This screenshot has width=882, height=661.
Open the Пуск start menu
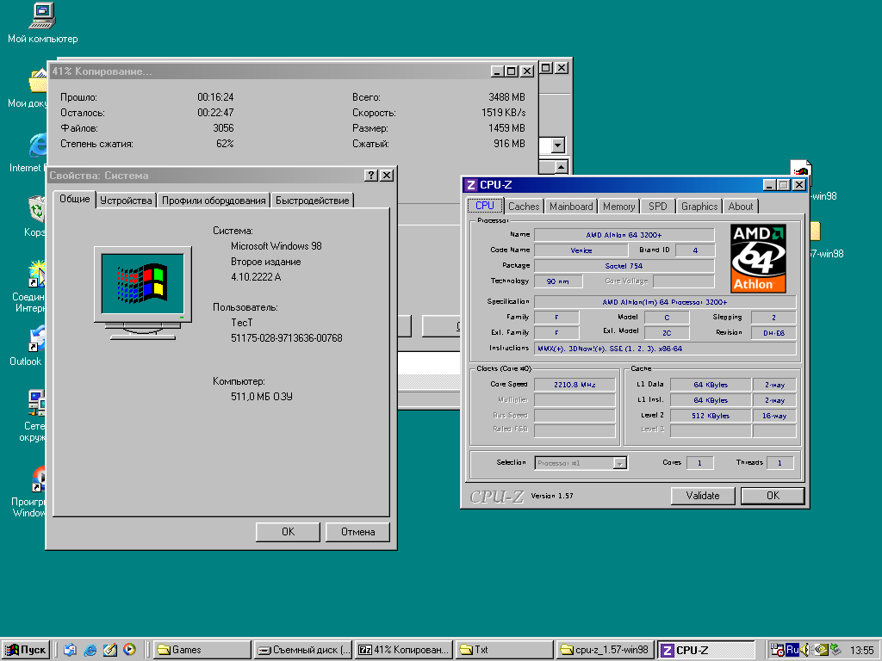tap(26, 650)
